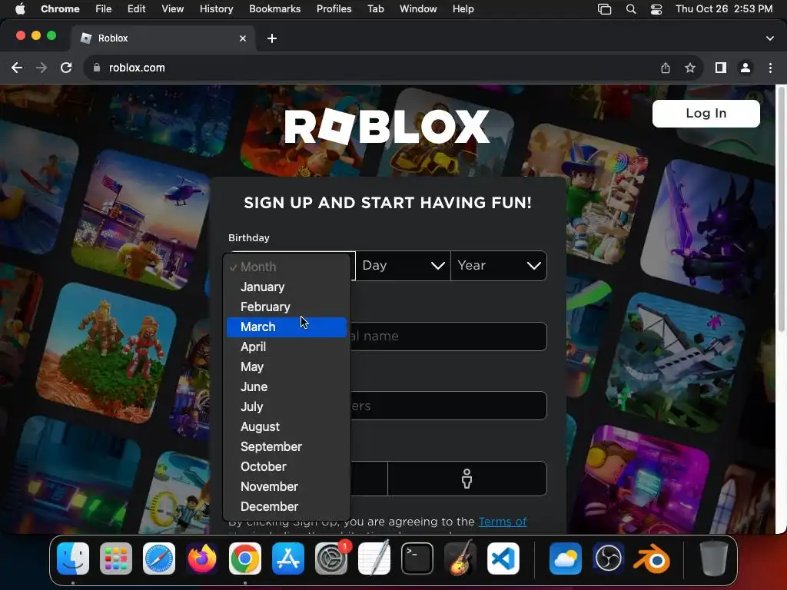Open the weather cloud app in dock
The width and height of the screenshot is (787, 590).
click(566, 559)
